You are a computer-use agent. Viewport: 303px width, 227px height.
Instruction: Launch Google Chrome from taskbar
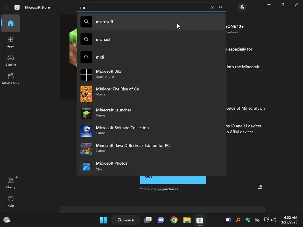[174, 220]
